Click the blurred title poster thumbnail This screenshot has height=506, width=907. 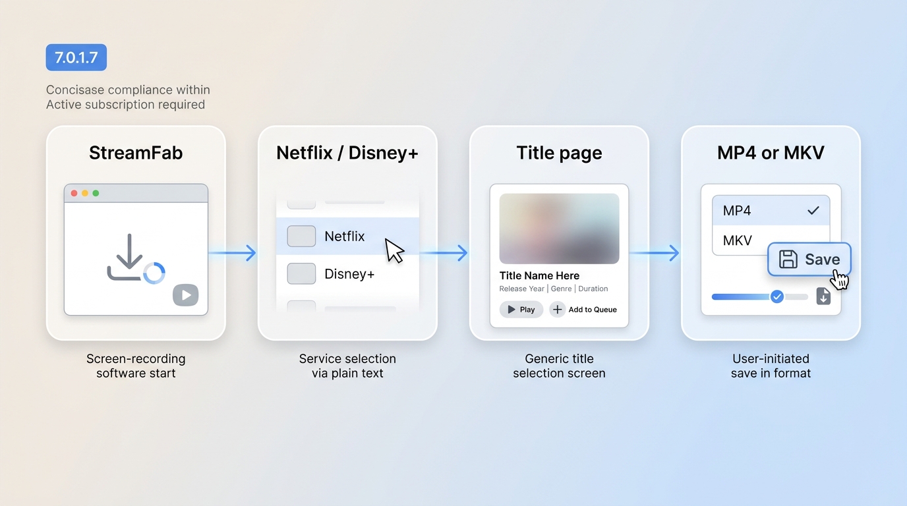pos(559,229)
